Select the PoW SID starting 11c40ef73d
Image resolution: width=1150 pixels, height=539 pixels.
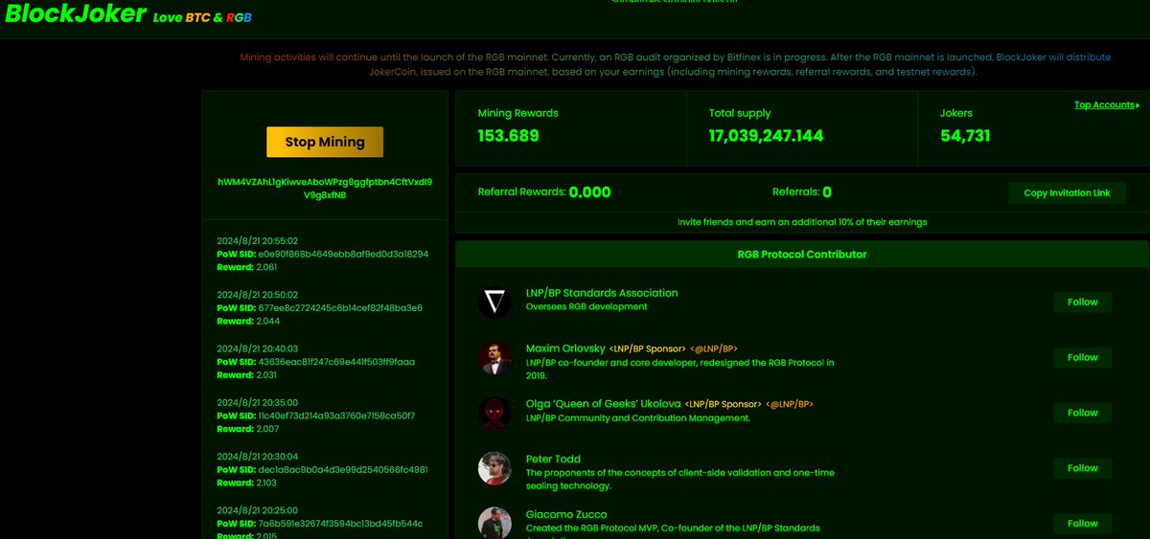336,415
